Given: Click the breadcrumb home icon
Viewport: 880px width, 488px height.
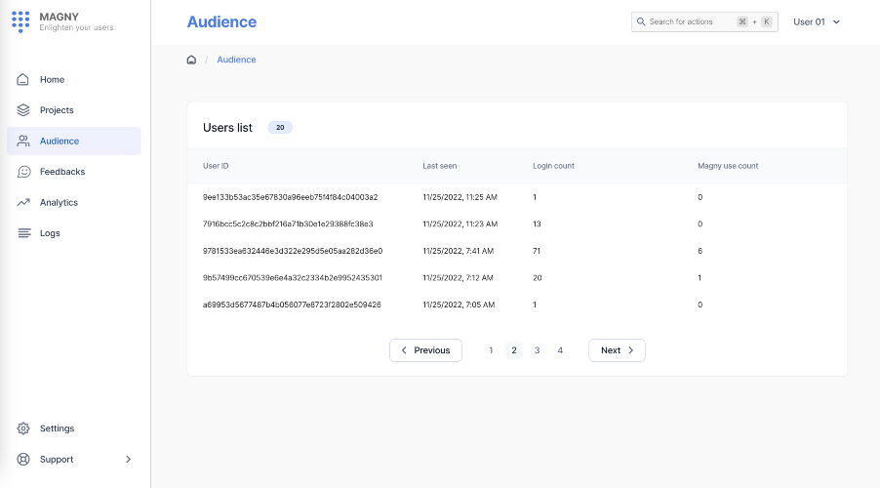Looking at the screenshot, I should click(x=191, y=60).
